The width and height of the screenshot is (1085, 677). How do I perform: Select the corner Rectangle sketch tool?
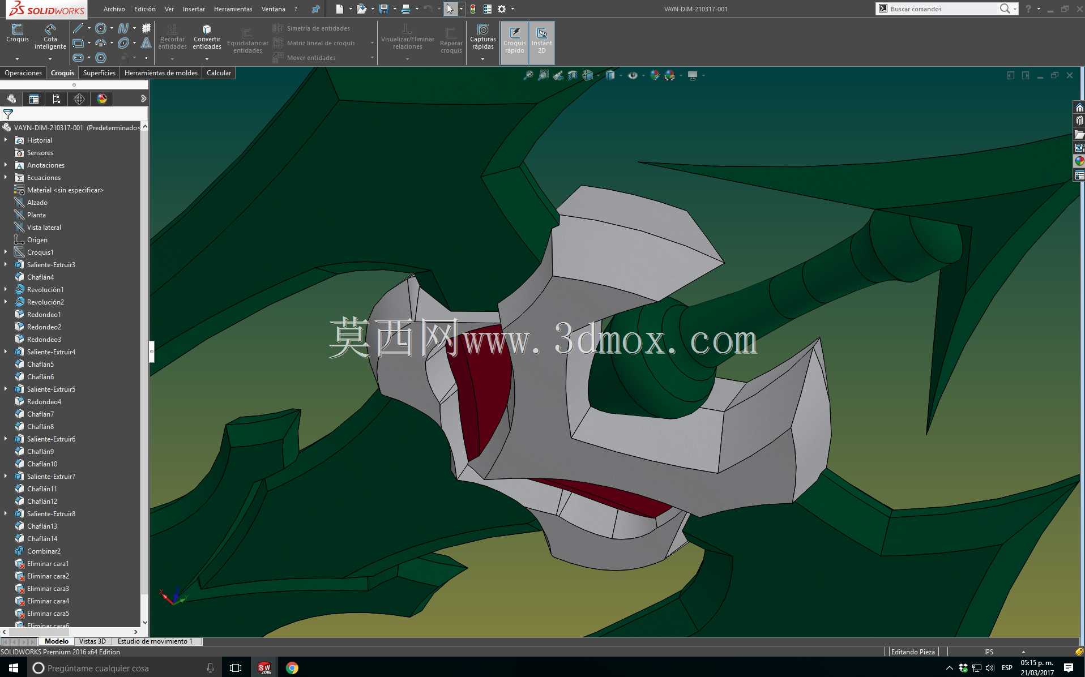point(78,43)
